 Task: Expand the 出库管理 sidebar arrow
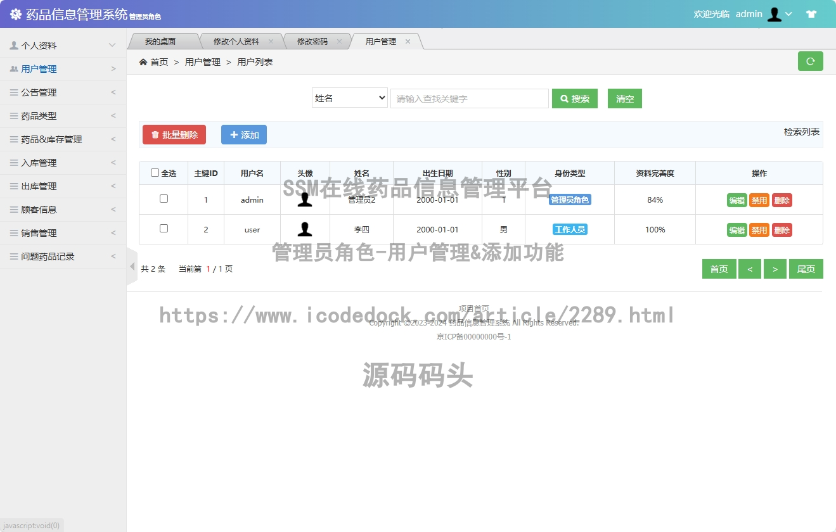pos(113,186)
